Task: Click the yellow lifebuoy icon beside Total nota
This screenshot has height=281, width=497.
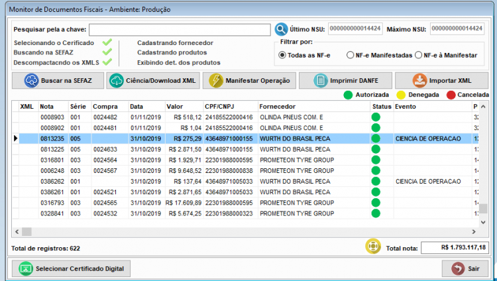Action: (x=372, y=246)
